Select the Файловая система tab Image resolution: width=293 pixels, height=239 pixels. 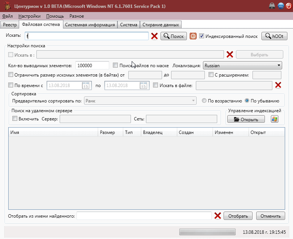[x=41, y=24]
